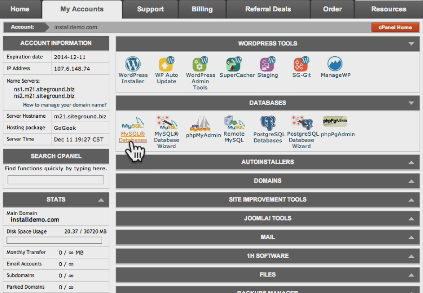Image resolution: width=423 pixels, height=293 pixels.
Task: Open the Billing tab
Action: (x=202, y=9)
